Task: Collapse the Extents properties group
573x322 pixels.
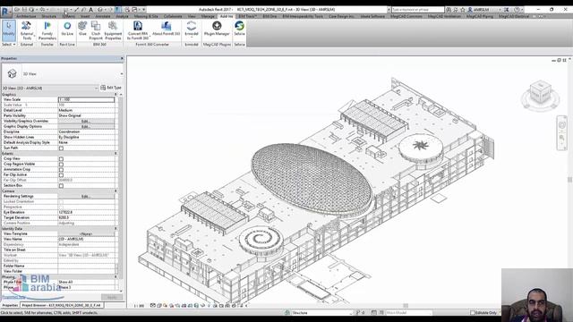Action: click(115, 153)
